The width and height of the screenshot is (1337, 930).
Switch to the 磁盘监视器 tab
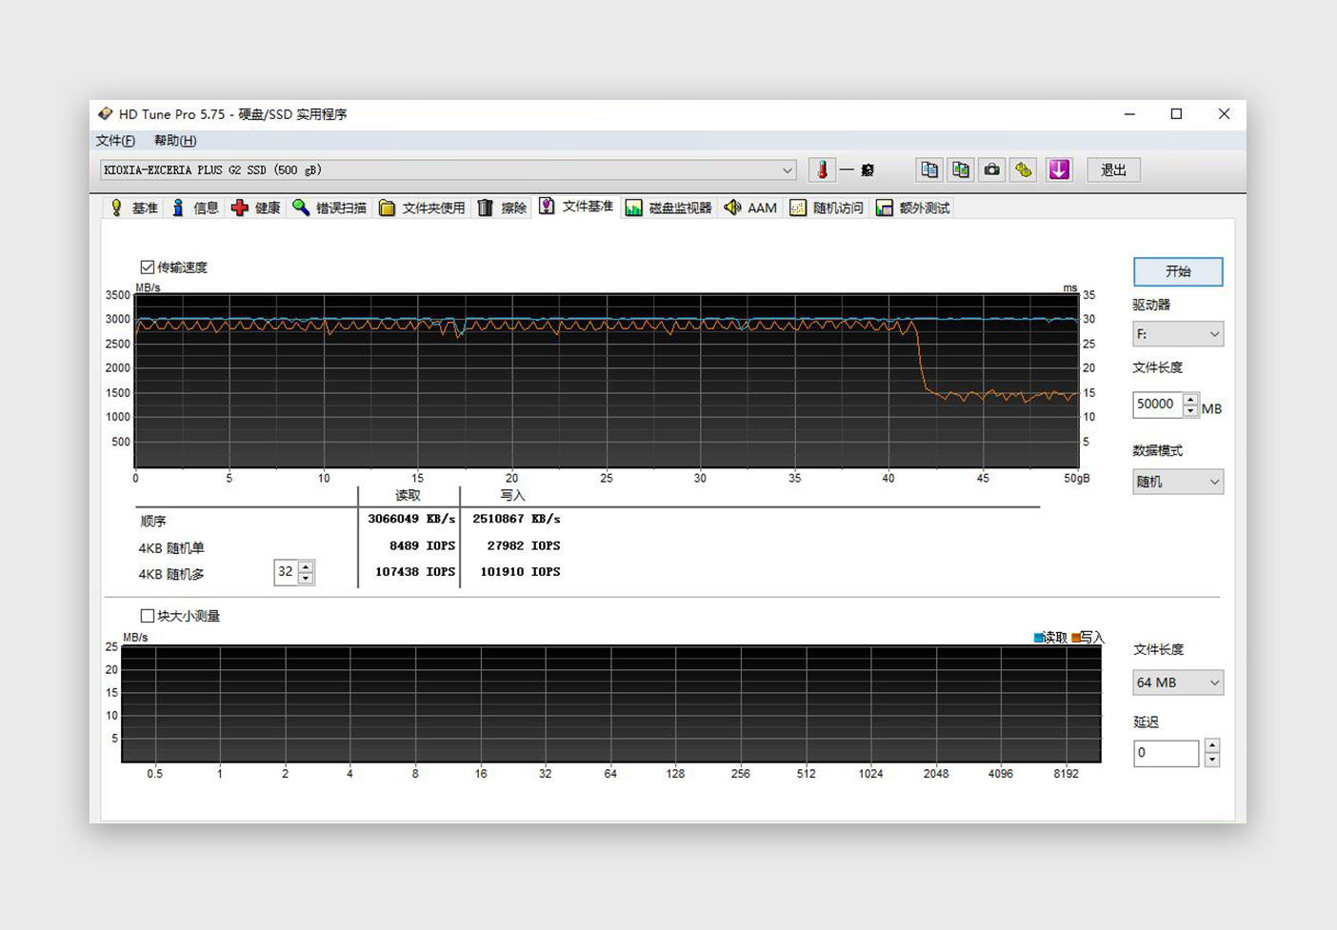point(668,208)
